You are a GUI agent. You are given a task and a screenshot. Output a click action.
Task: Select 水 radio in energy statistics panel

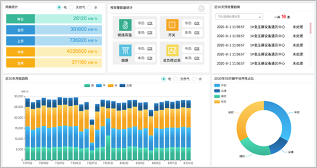click(x=90, y=7)
